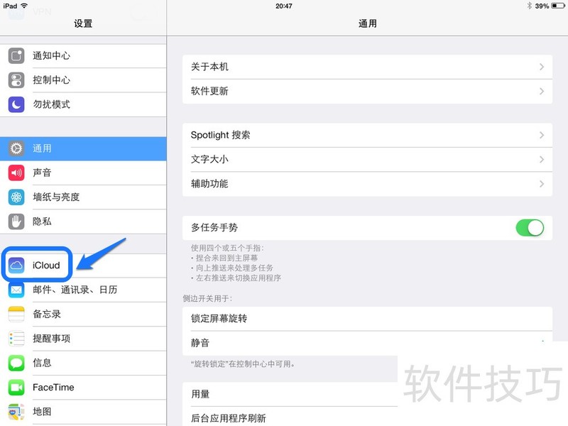This screenshot has width=568, height=426.
Task: Select the FaceTime camera icon
Action: coord(16,388)
